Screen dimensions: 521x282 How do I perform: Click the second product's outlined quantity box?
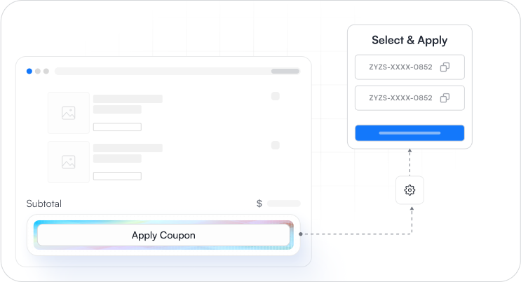pyautogui.click(x=117, y=176)
